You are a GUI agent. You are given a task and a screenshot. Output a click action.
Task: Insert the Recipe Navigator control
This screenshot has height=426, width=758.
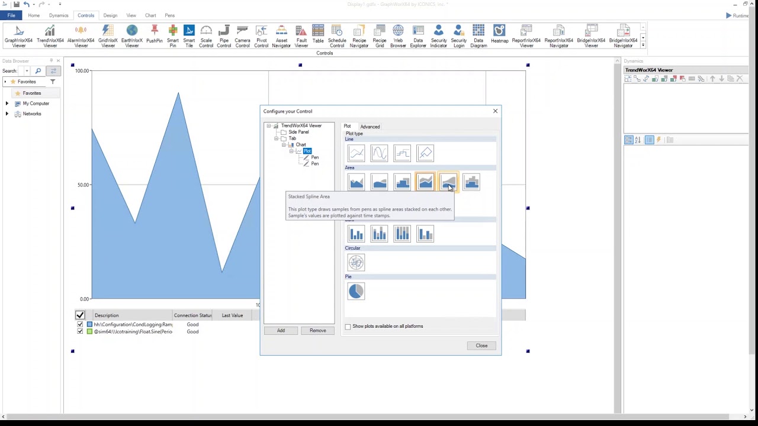[x=359, y=36]
